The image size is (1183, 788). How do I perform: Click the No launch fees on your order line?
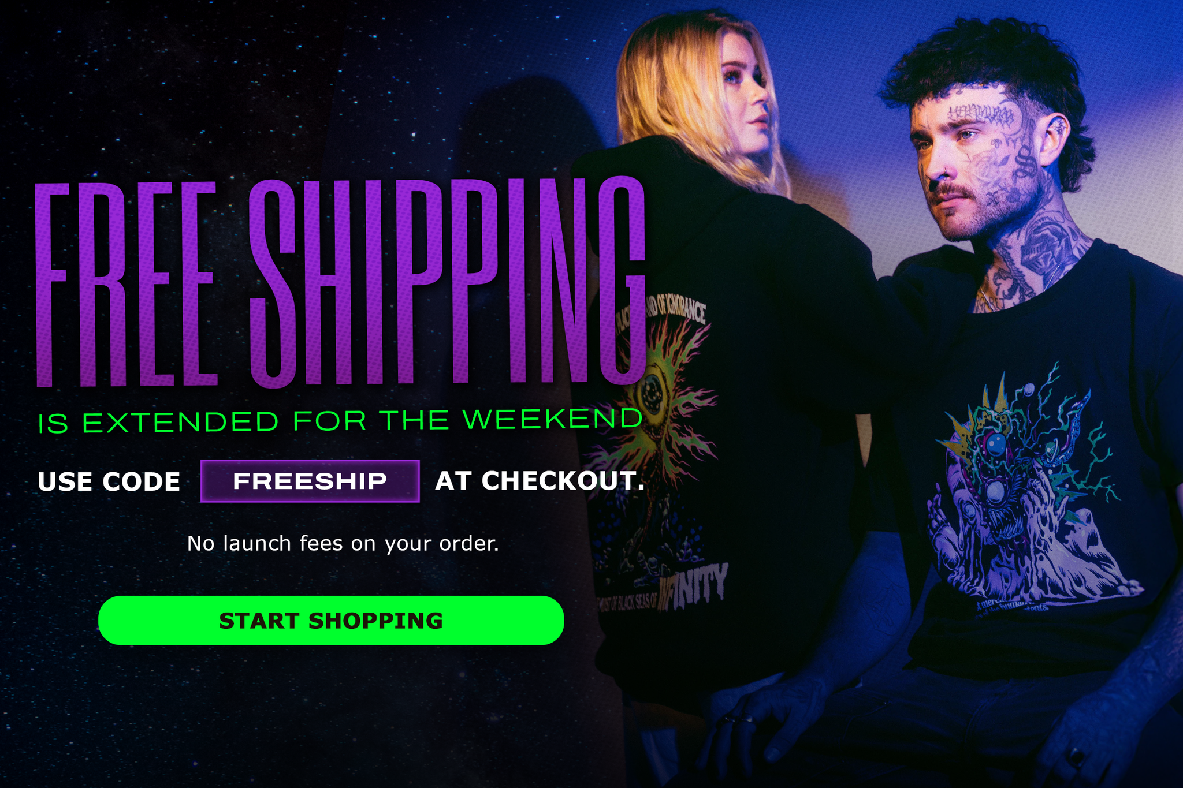[343, 544]
